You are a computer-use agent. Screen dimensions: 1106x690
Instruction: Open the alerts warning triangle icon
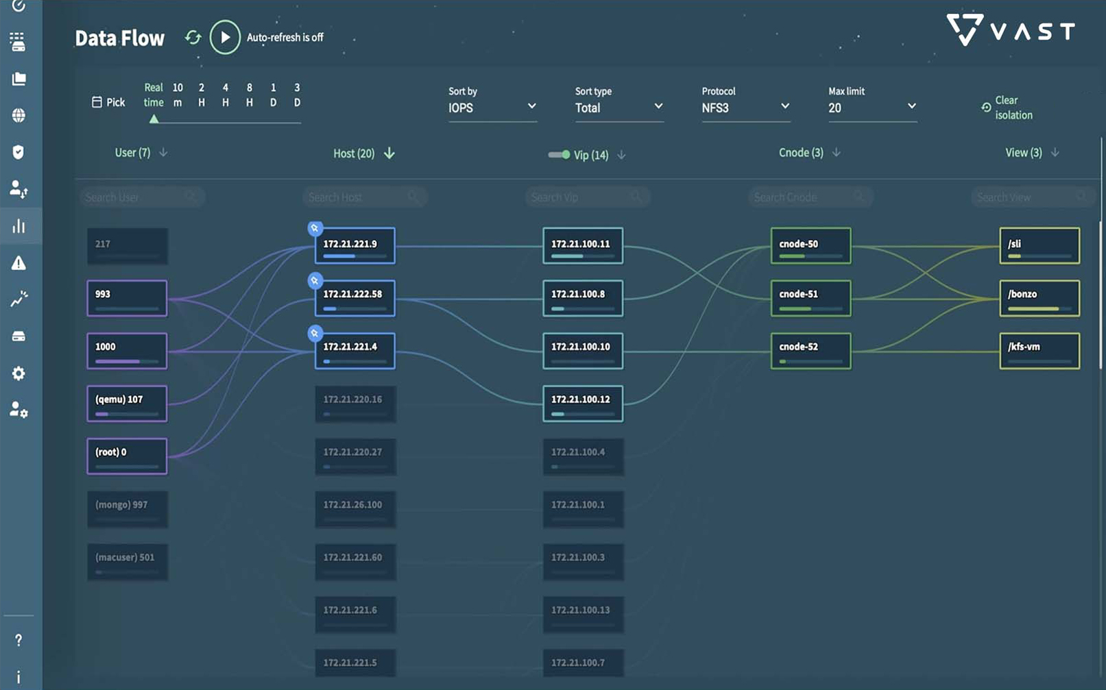tap(19, 263)
